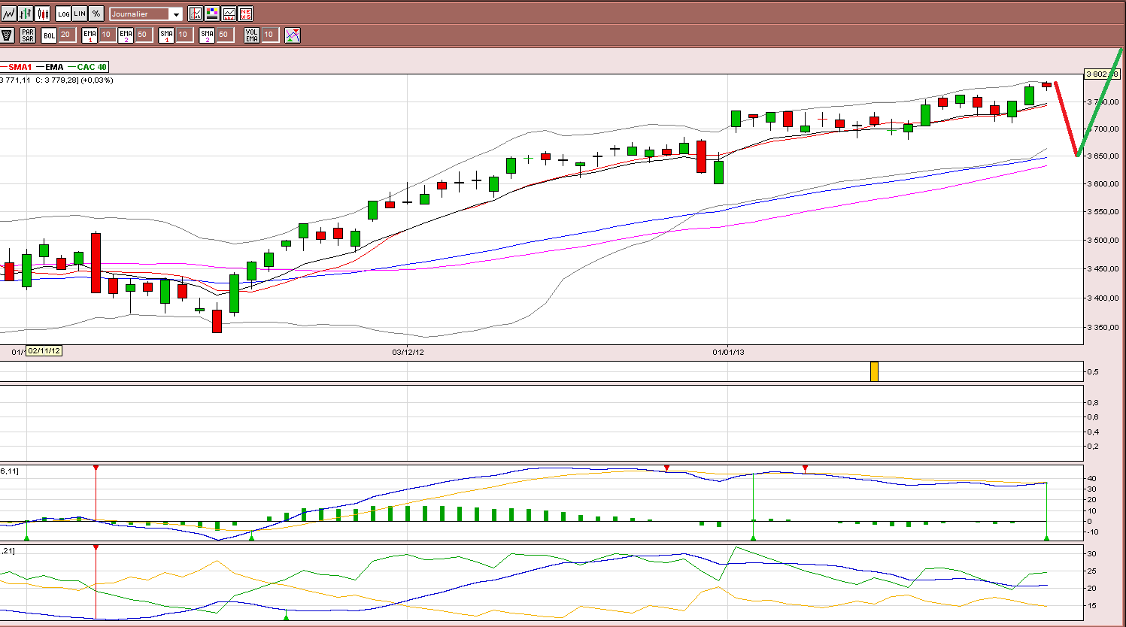Image resolution: width=1126 pixels, height=627 pixels.
Task: Edit the SMA 1 period field
Action: pos(184,35)
